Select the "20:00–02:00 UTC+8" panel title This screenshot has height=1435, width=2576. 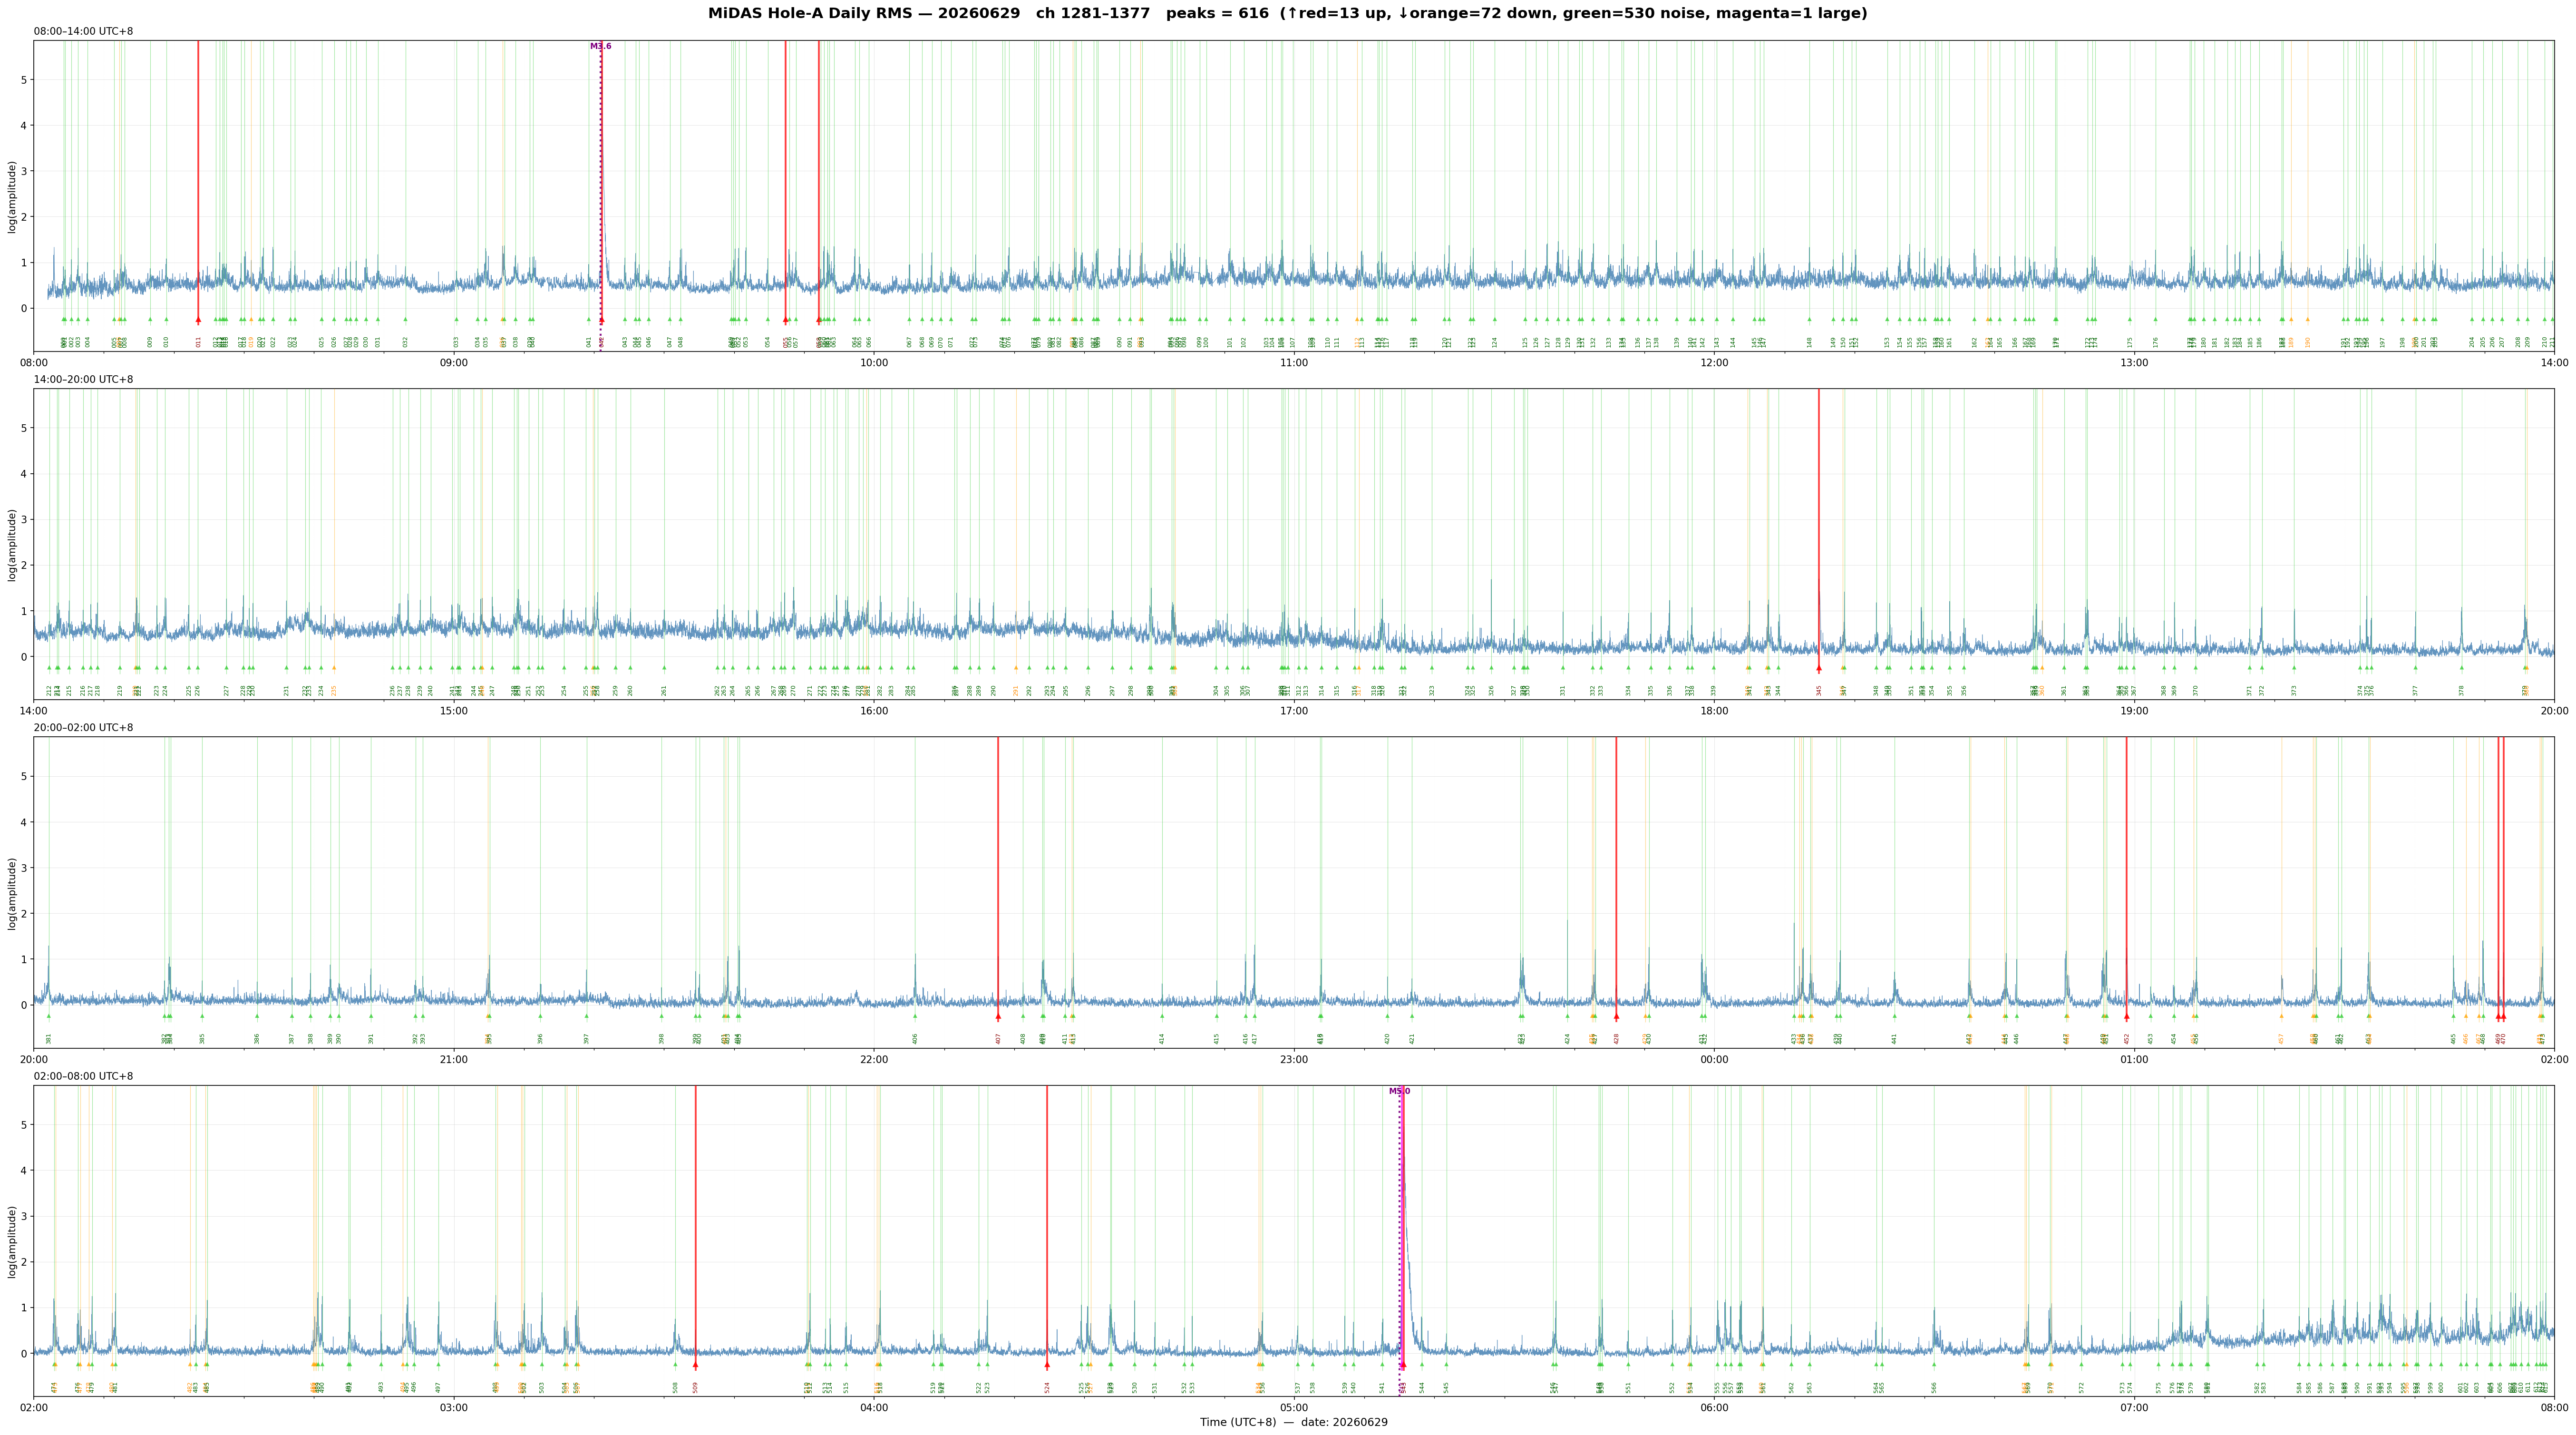pos(83,728)
